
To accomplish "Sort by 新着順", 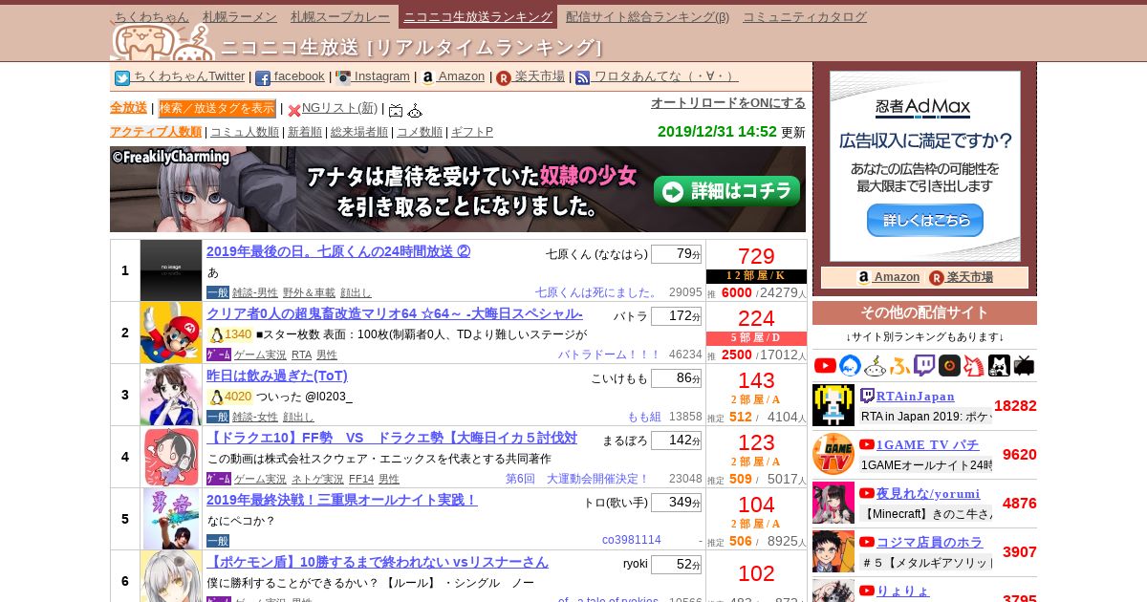I will coord(305,132).
